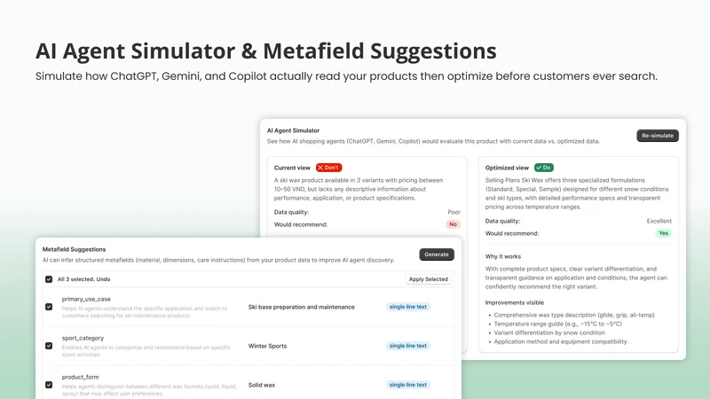Toggle the primary_use_case checkbox
Screen dimensions: 710x399
49,307
